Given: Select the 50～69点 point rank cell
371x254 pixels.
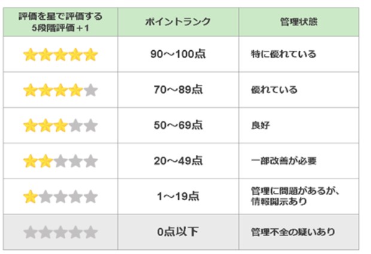Looking at the screenshot, I should pyautogui.click(x=178, y=126).
